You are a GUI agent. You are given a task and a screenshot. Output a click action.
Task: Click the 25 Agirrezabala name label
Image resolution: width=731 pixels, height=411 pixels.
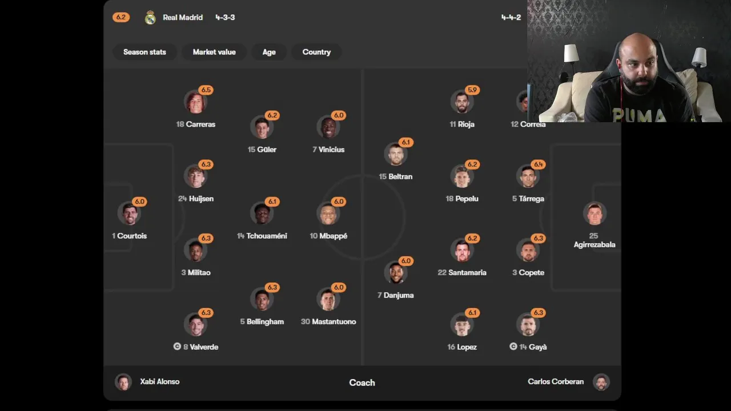pyautogui.click(x=595, y=240)
